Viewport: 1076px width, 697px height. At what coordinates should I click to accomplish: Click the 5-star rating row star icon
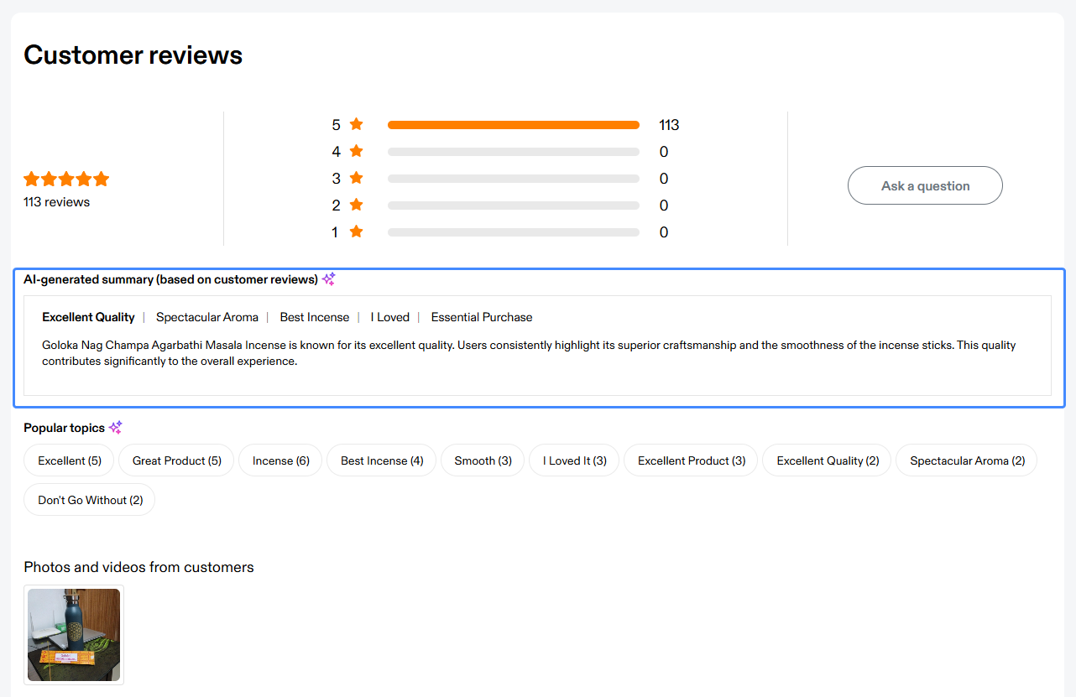(356, 125)
